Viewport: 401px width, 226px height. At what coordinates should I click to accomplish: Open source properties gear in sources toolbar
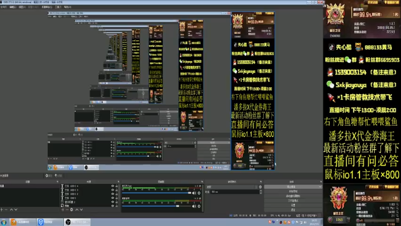point(71,210)
